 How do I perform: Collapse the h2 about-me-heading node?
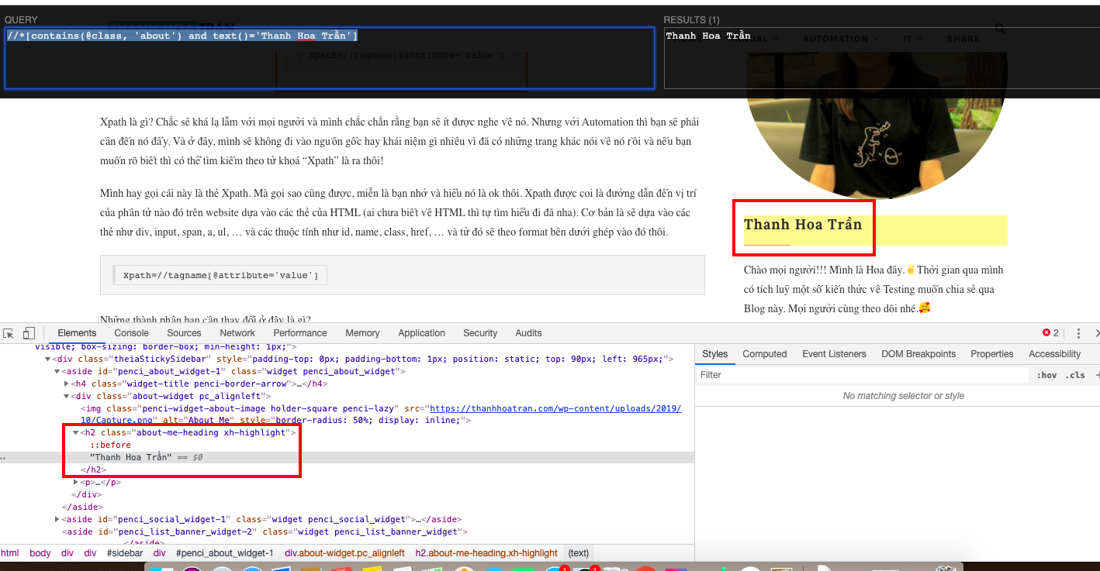[76, 432]
